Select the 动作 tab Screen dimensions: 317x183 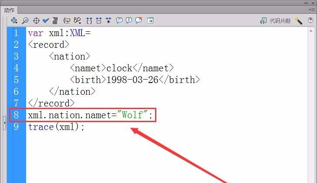click(x=9, y=10)
